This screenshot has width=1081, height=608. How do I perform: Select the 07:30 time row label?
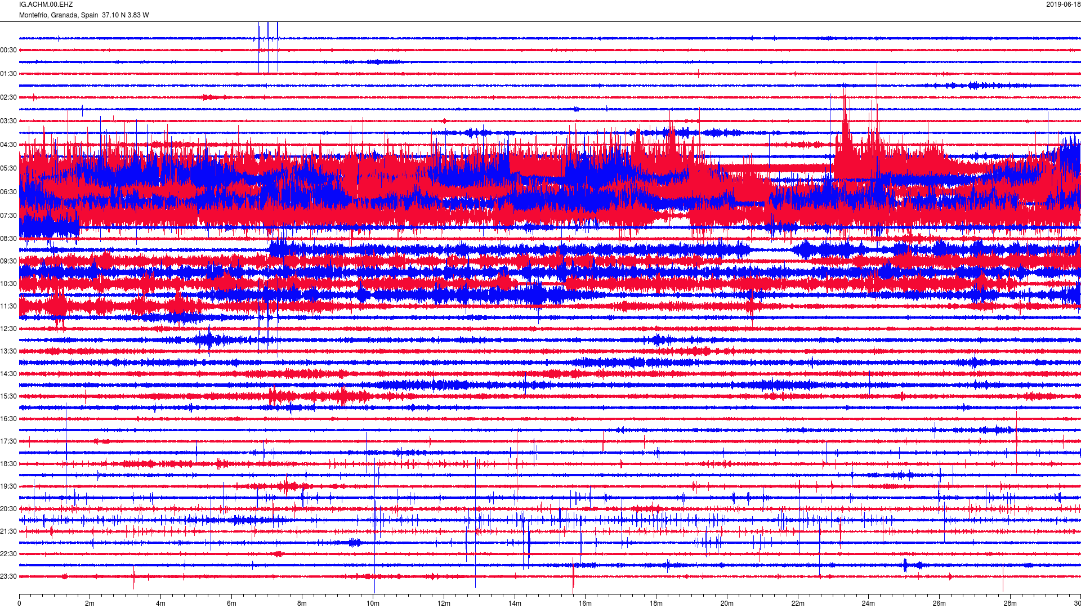tap(8, 216)
